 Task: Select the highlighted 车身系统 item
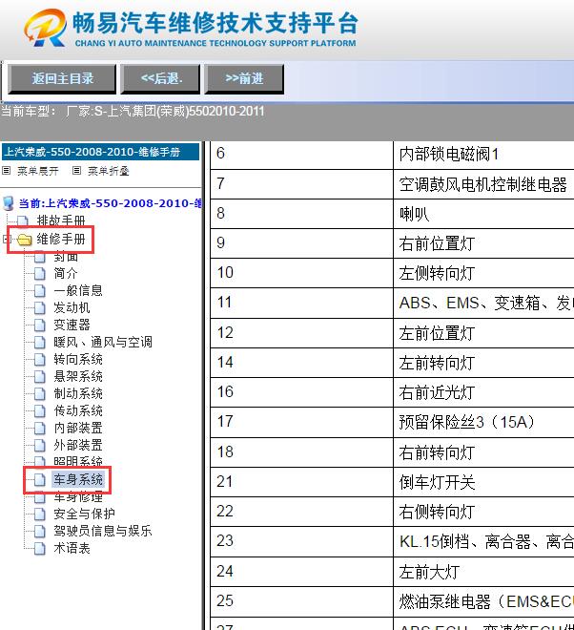pyautogui.click(x=78, y=479)
